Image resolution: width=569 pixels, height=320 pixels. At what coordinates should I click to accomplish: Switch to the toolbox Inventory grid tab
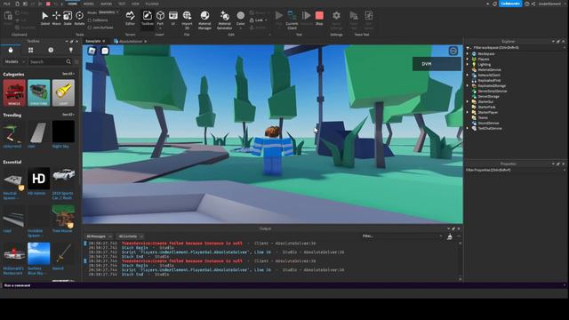30,50
